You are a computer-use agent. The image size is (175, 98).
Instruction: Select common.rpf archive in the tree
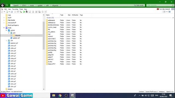[14, 43]
